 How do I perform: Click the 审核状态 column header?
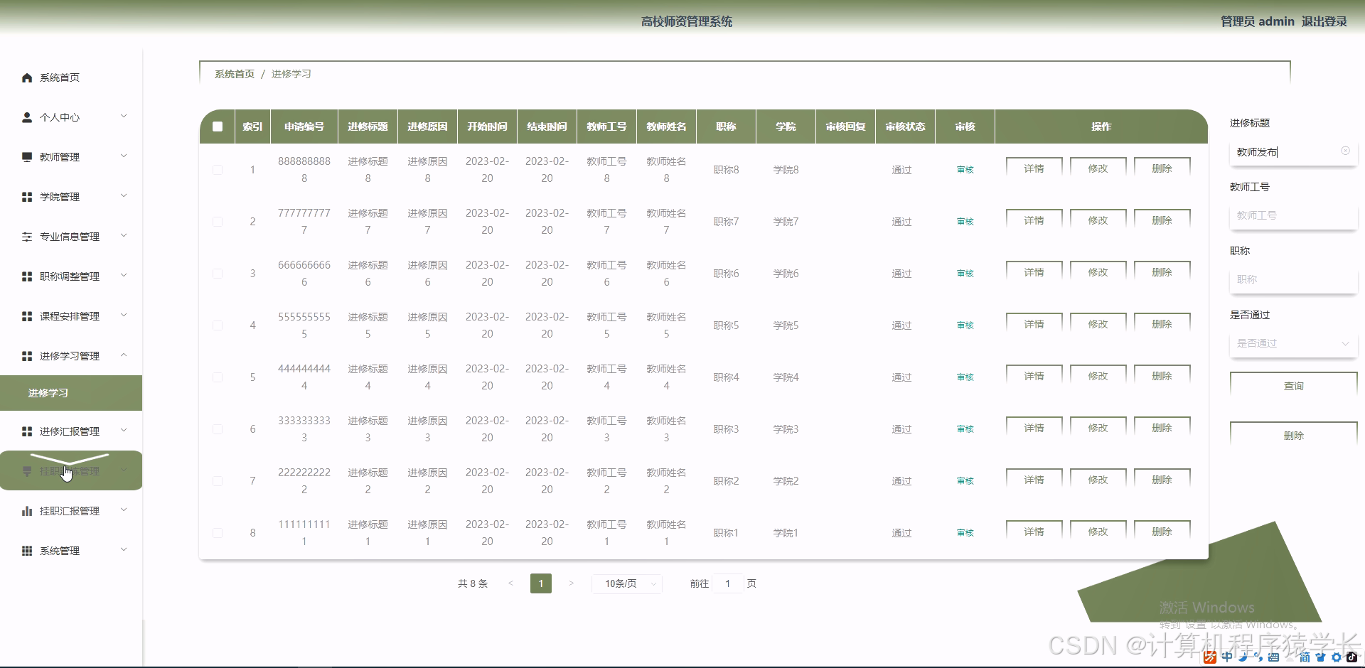coord(905,126)
